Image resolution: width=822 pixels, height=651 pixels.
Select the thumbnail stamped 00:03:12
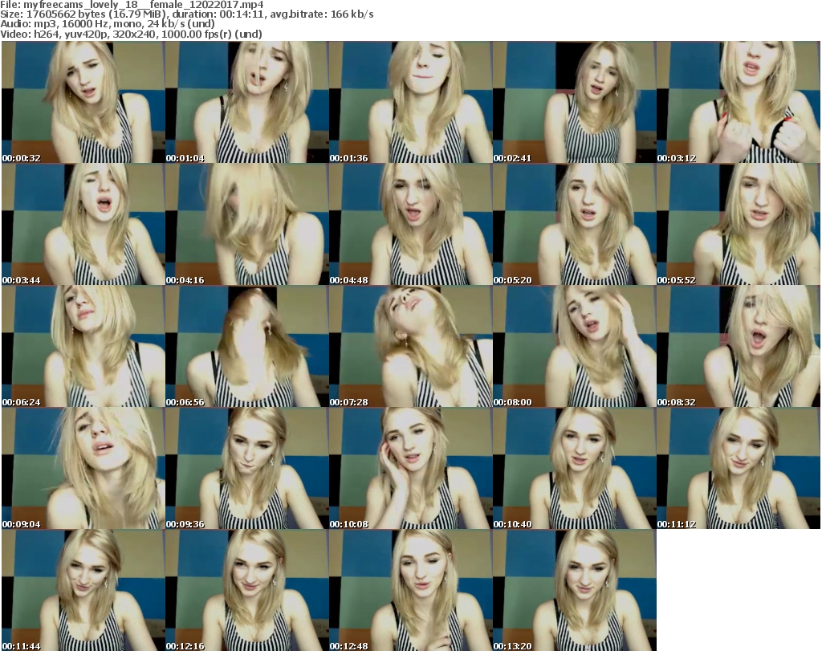coord(739,102)
